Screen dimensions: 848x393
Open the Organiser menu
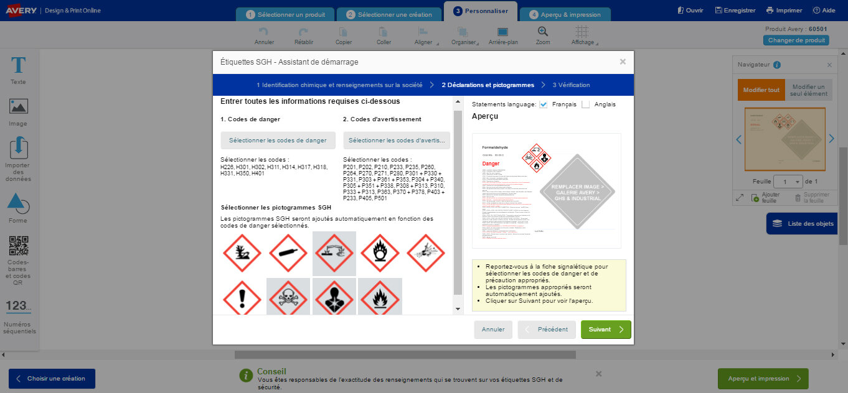tap(463, 35)
